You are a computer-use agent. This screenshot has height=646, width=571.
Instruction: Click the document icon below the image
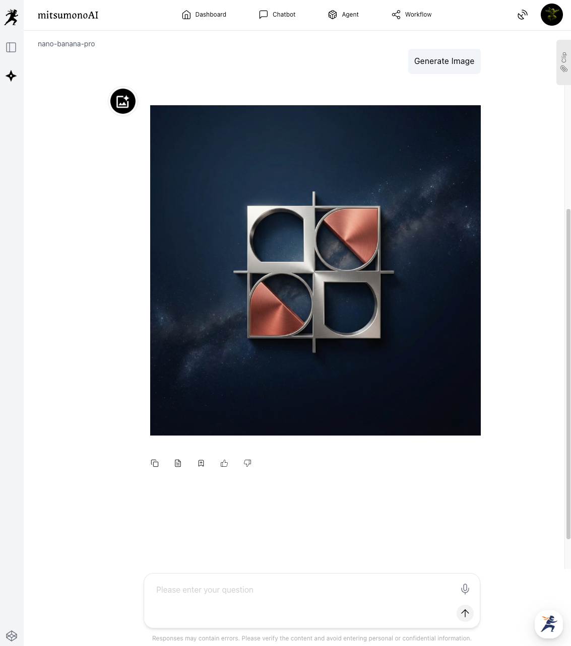[178, 463]
